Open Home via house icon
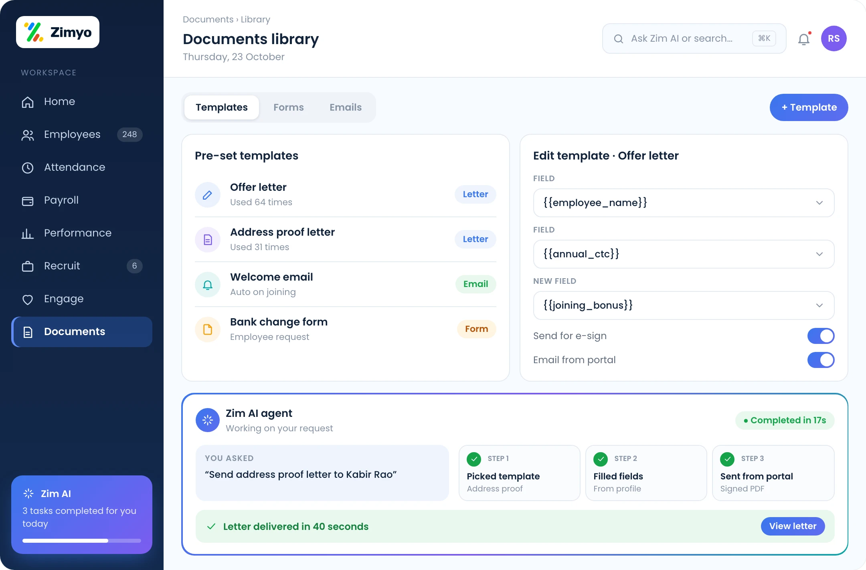866x570 pixels. coord(28,102)
